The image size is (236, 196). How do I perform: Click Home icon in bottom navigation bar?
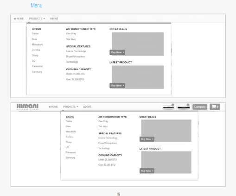point(50,107)
